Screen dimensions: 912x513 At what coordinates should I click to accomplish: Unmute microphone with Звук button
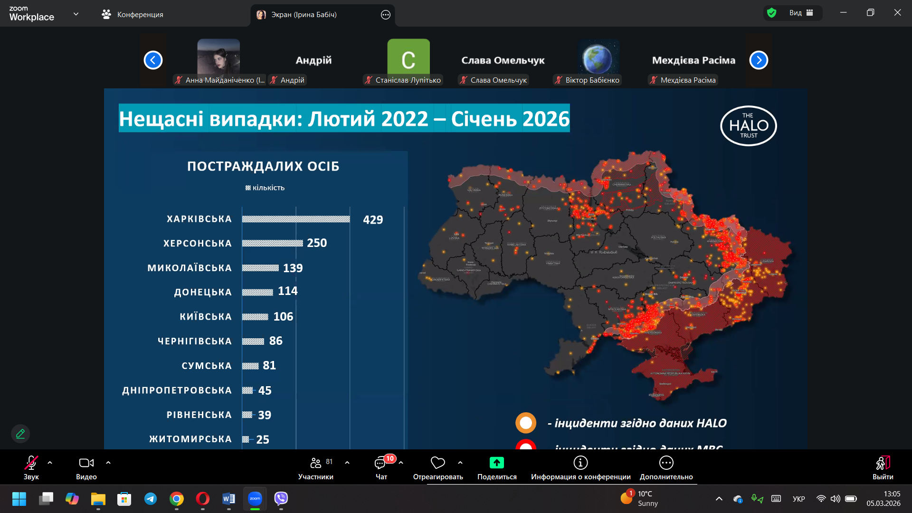pyautogui.click(x=31, y=463)
